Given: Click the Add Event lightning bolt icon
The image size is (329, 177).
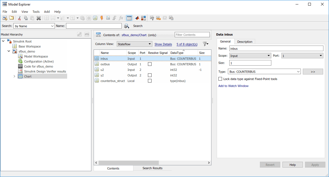Looking at the screenshot, I should 101,18.
